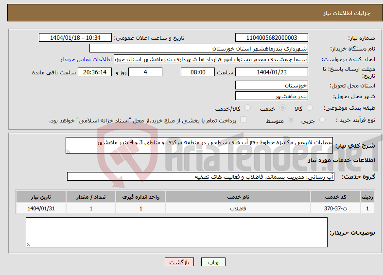
Task: Click the resize handle of buyer notes textarea
Action: click(28, 245)
